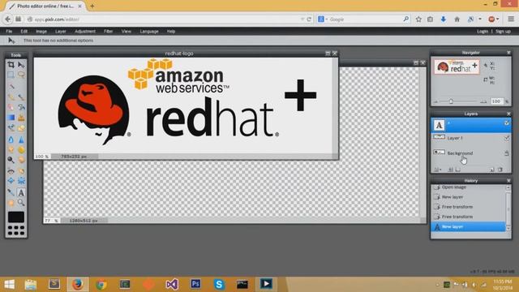Select the Sponge tool

coord(21,149)
